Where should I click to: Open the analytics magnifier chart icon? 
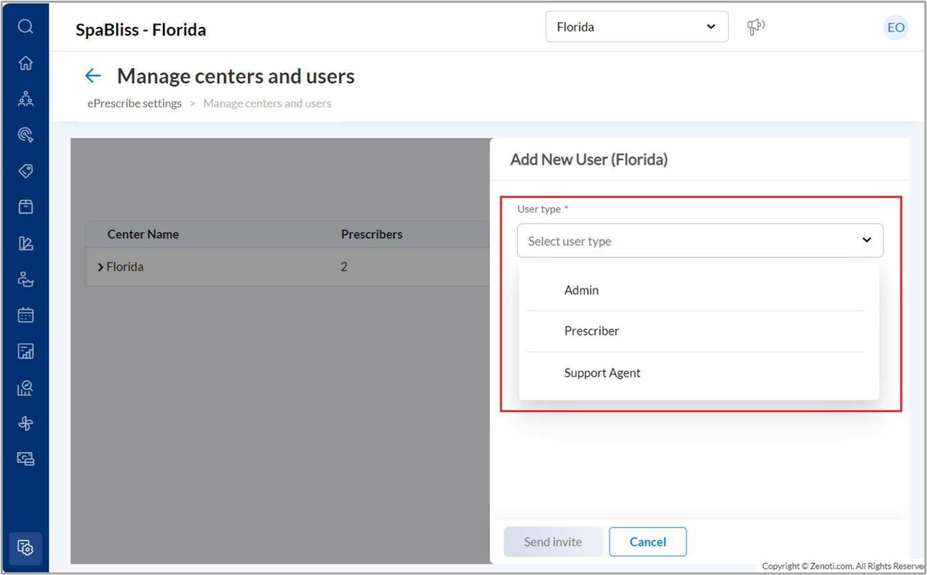click(x=25, y=387)
